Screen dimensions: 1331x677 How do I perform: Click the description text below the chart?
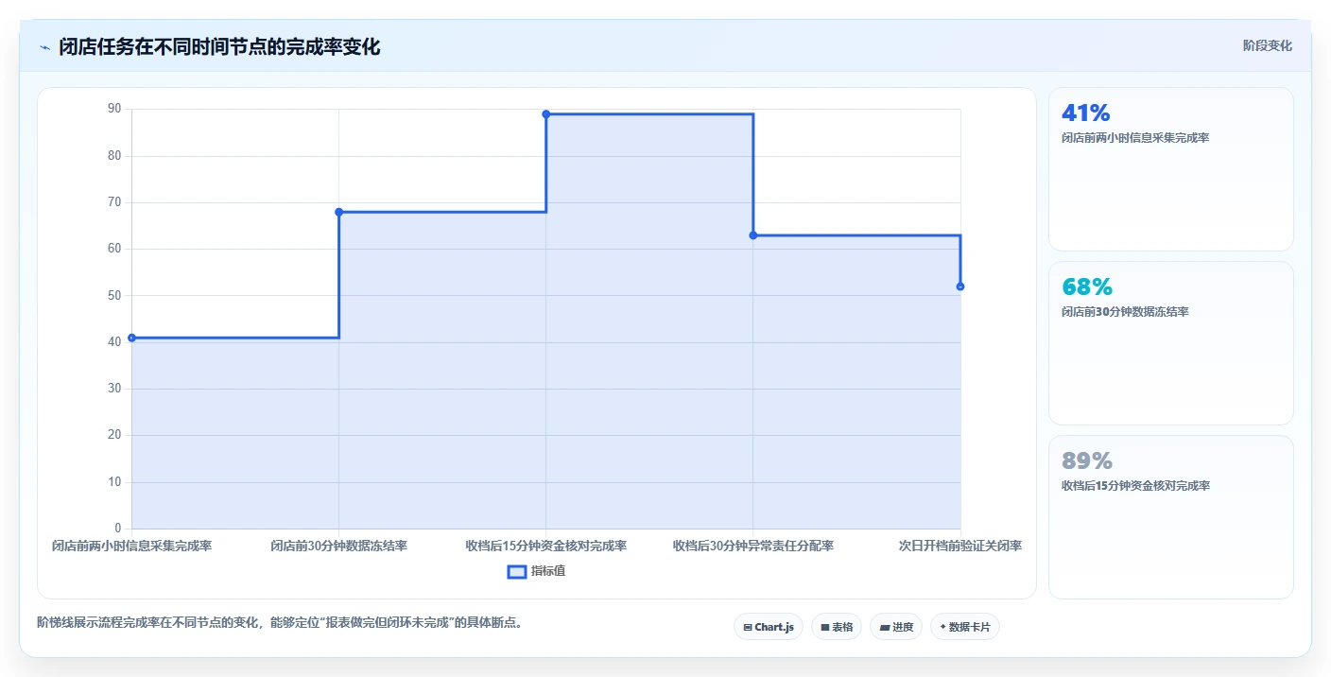[280, 622]
